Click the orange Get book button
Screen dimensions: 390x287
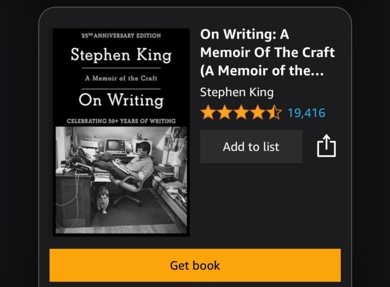195,265
